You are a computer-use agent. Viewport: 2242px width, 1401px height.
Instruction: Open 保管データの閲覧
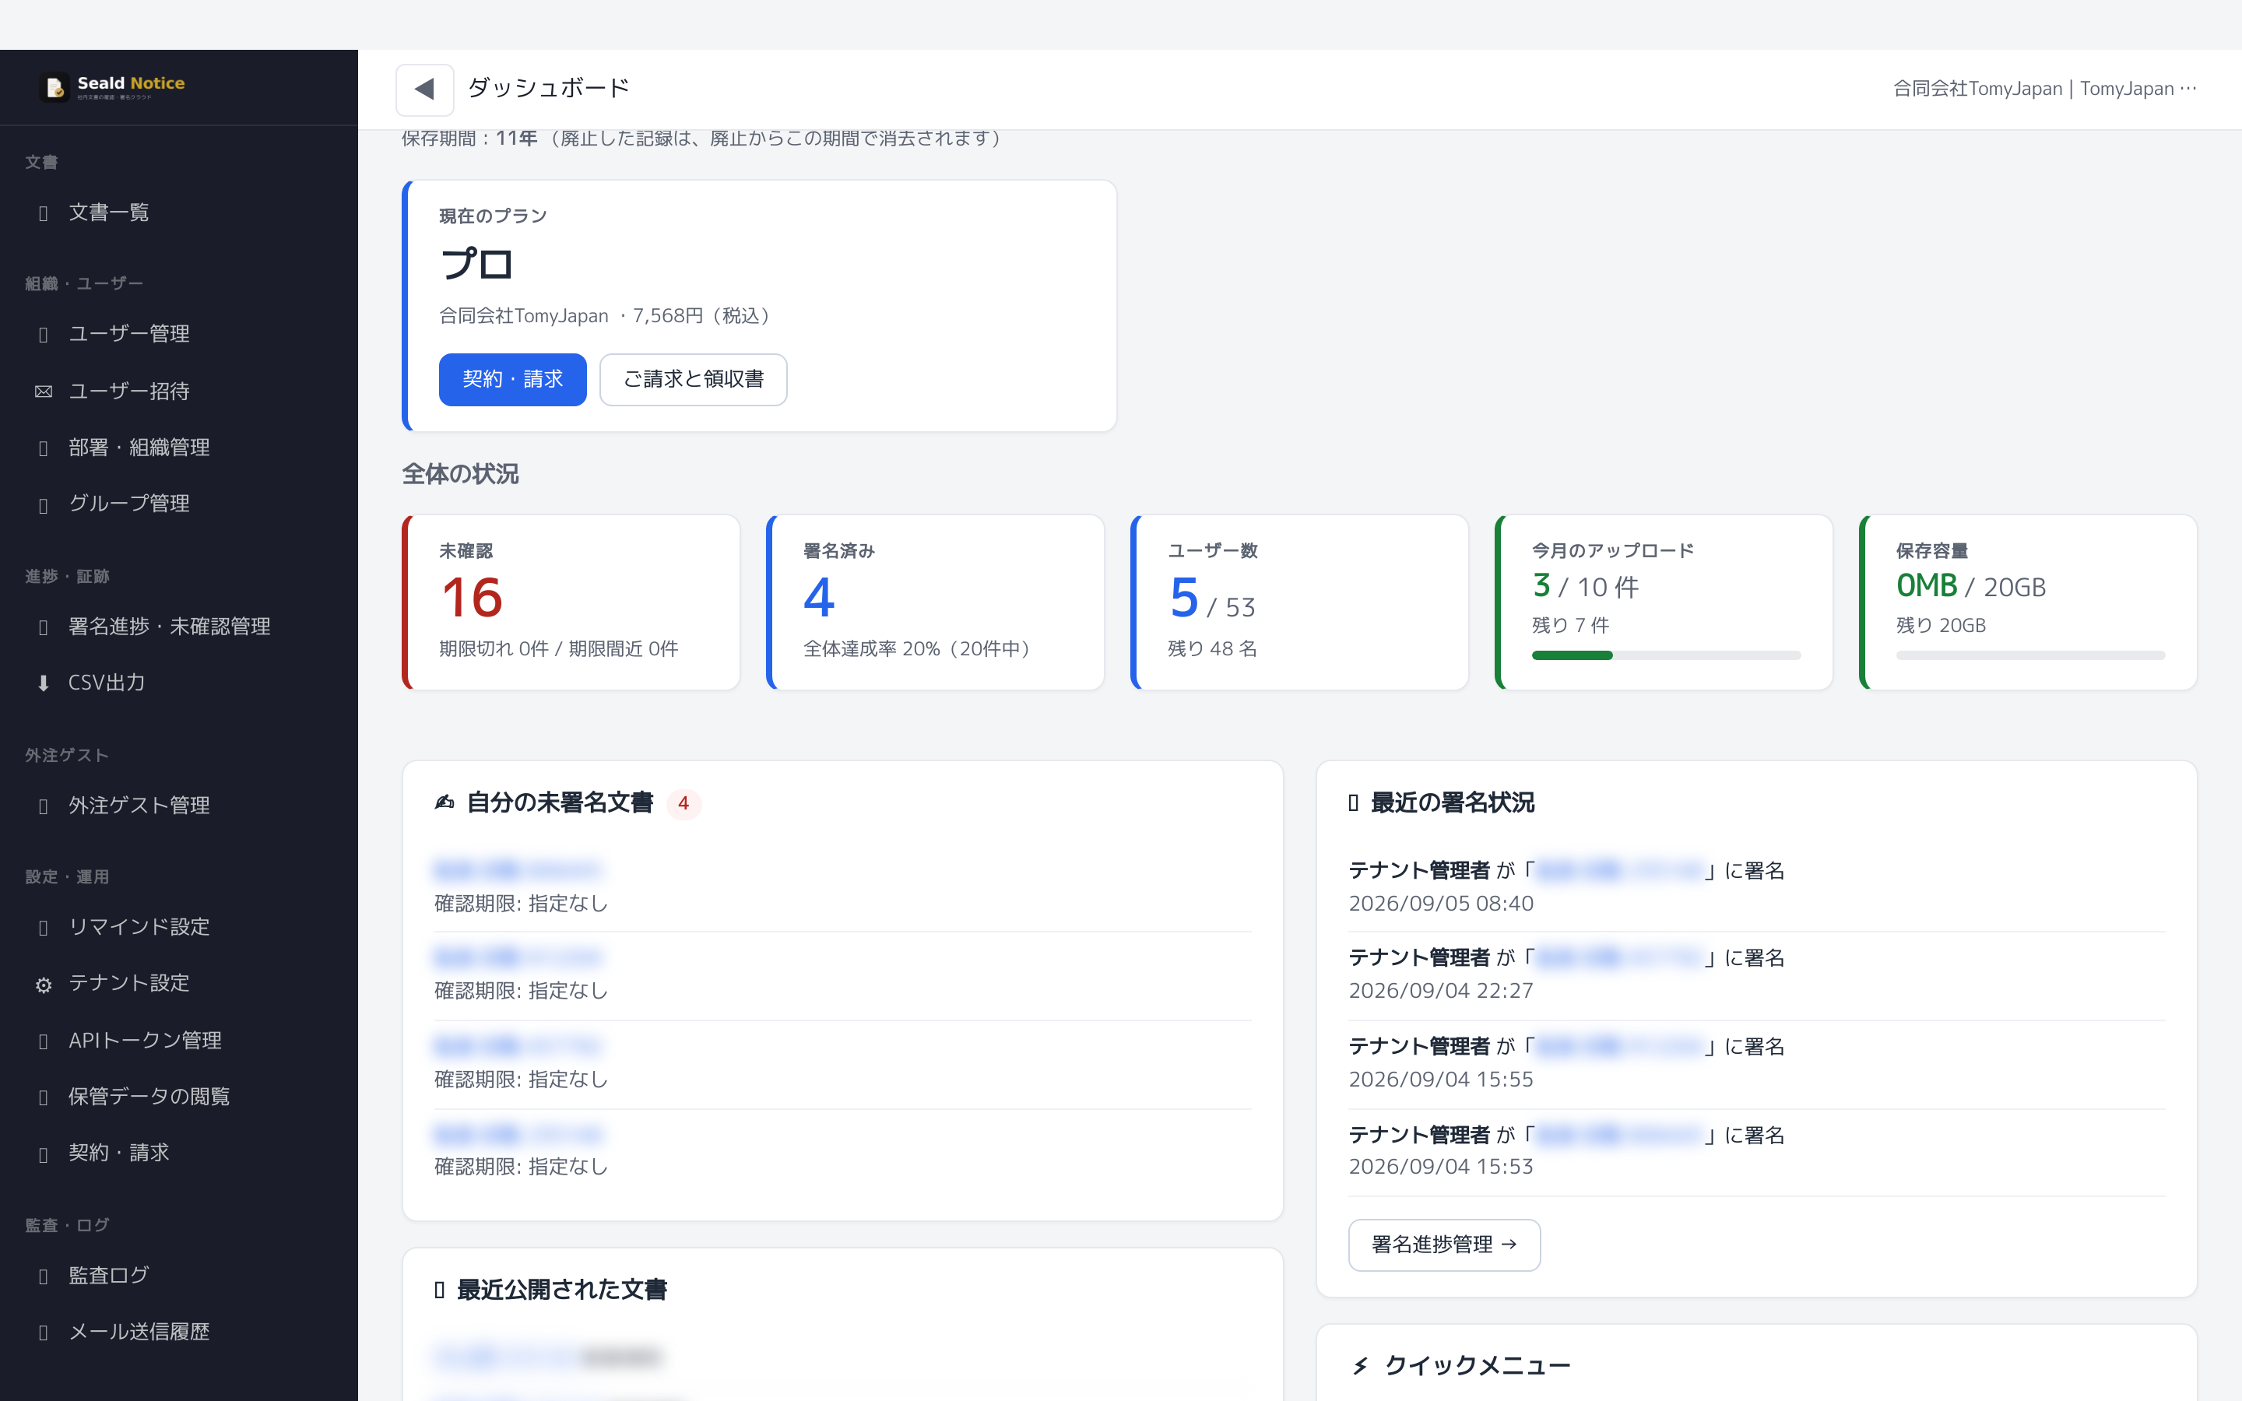pos(179,1097)
